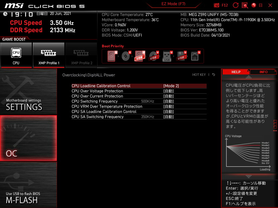Select the network boot device icon
The image size is (278, 208).
click(195, 56)
